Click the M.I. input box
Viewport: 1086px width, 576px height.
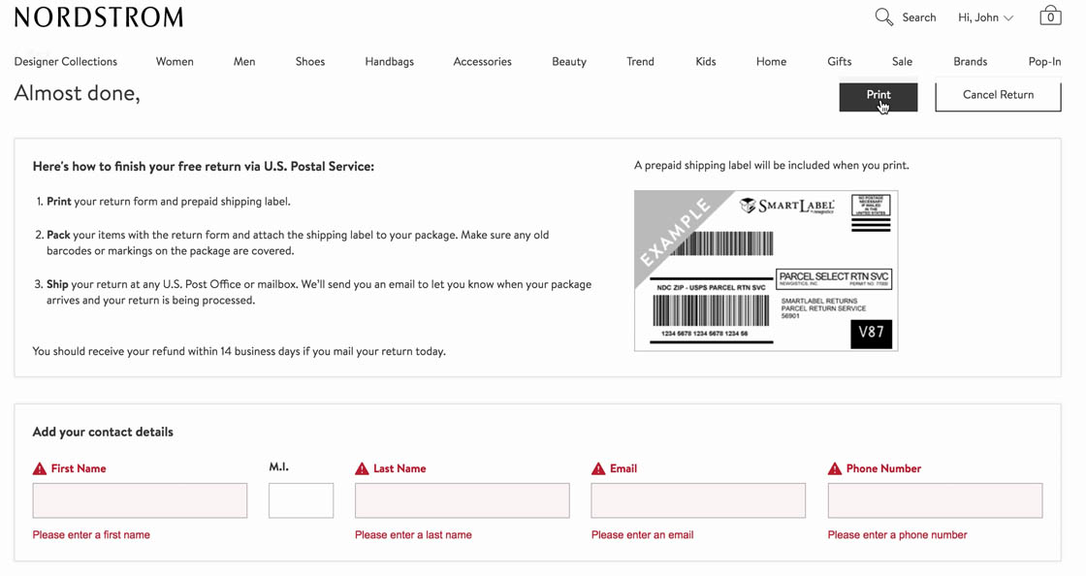tap(301, 500)
